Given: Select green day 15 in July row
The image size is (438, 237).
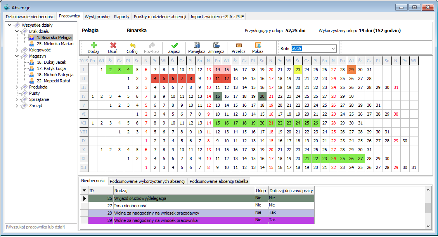Looking at the screenshot, I should 218,123.
